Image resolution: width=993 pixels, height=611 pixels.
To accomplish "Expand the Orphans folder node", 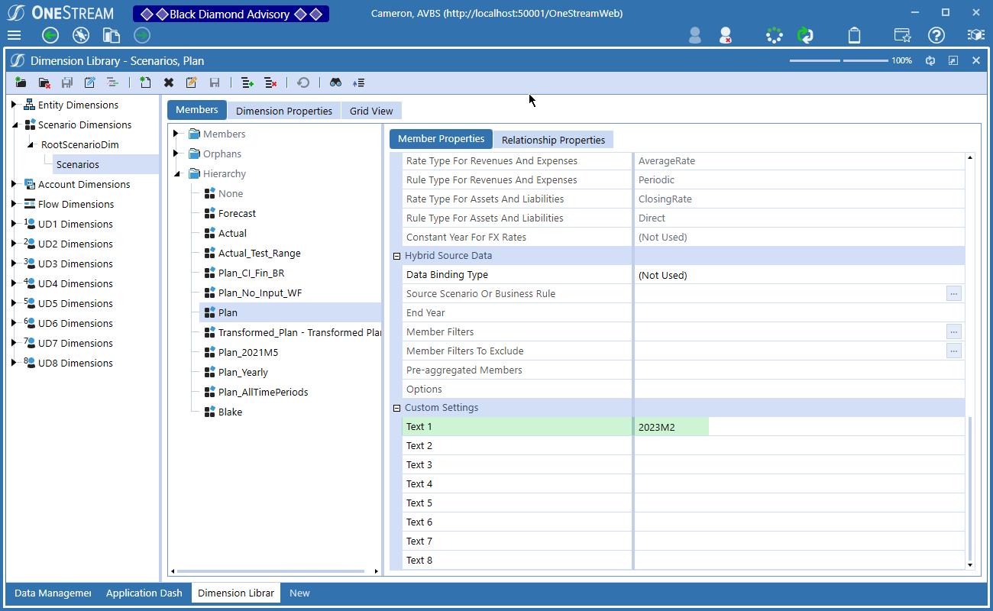I will [x=176, y=154].
